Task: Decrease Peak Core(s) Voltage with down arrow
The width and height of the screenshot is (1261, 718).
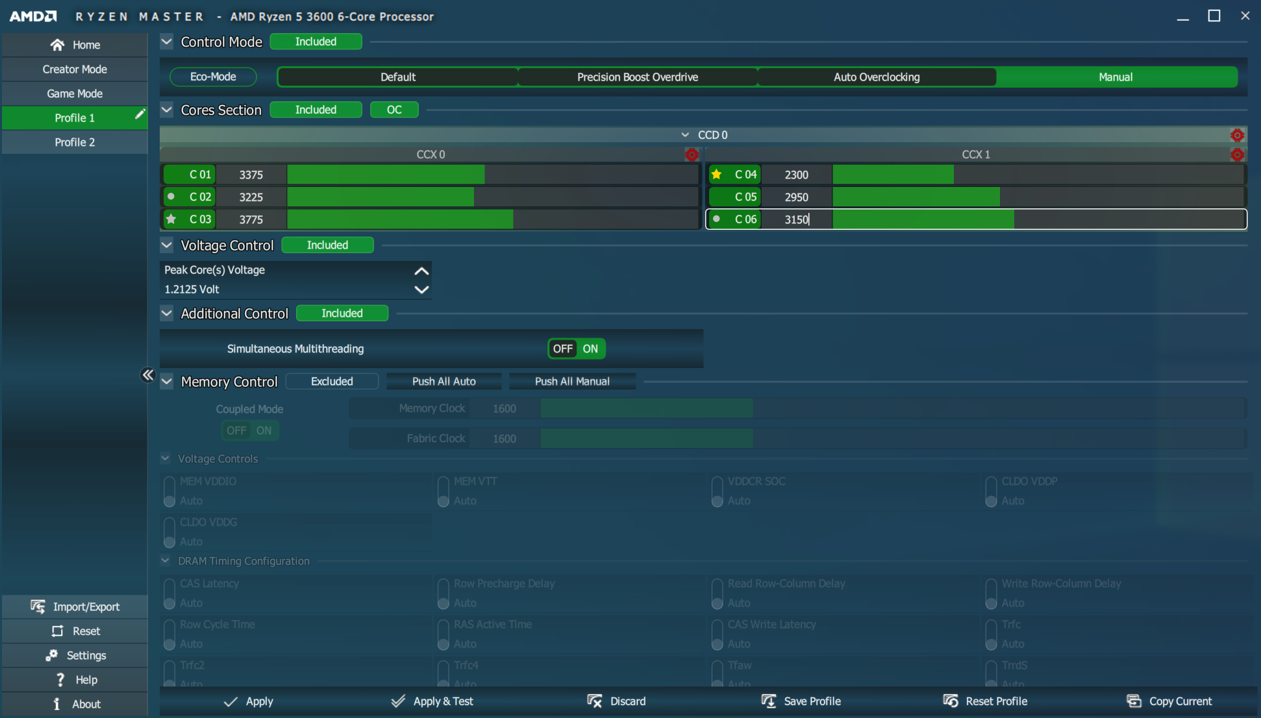Action: pos(421,290)
